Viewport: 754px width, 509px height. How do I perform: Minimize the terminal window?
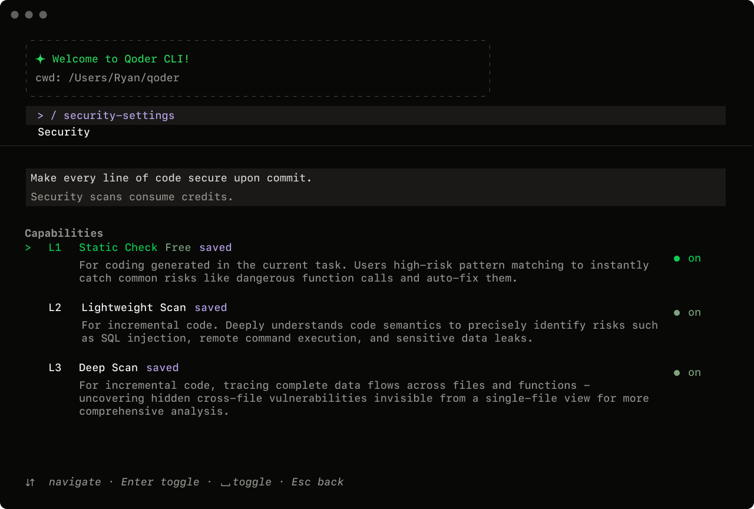tap(29, 15)
